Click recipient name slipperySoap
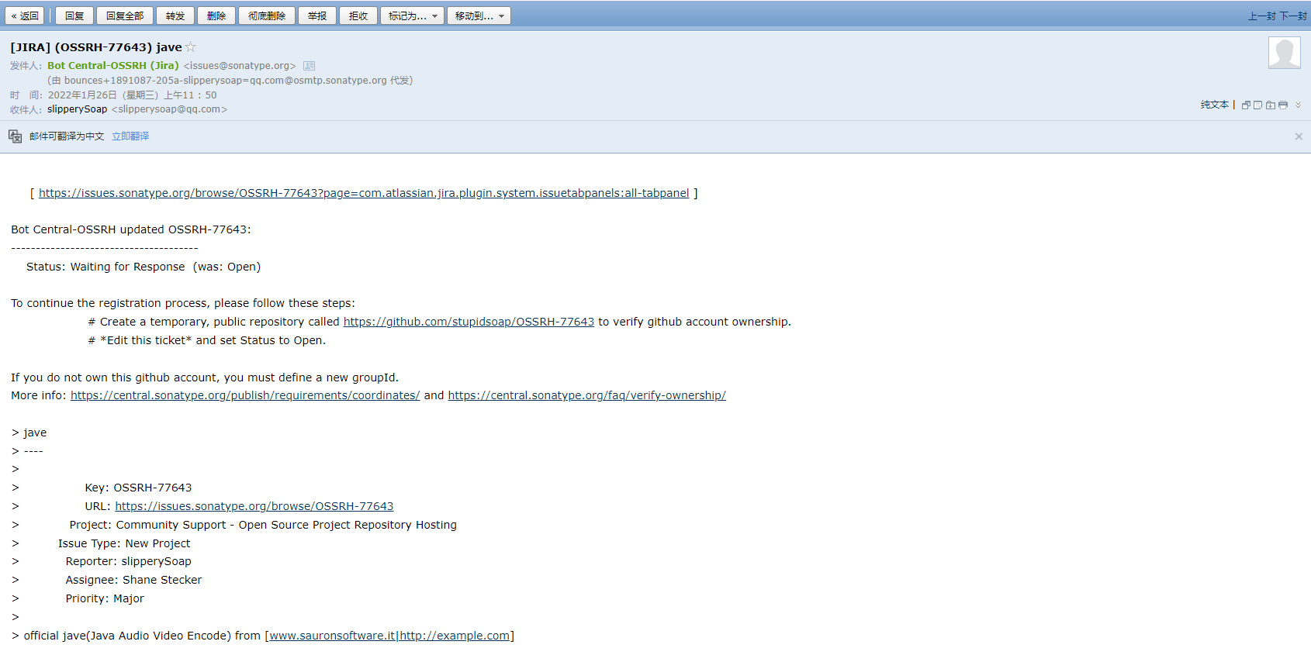The height and width of the screenshot is (655, 1311). tap(78, 109)
